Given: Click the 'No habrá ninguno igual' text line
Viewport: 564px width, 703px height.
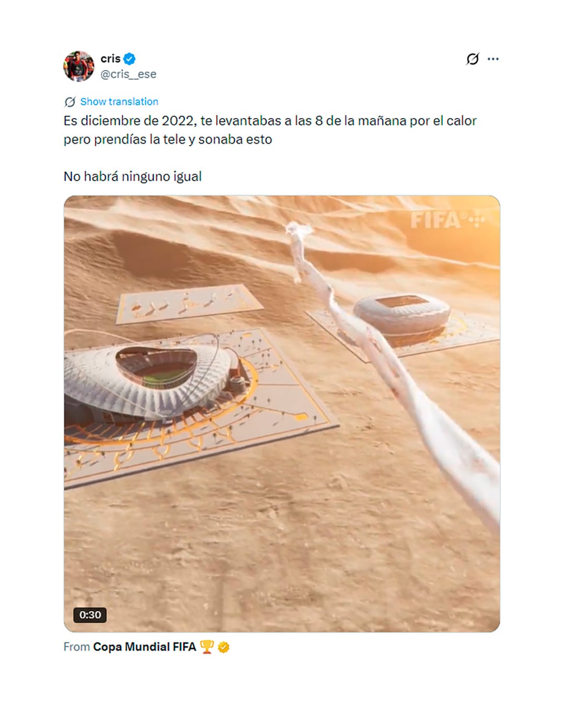Looking at the screenshot, I should [x=133, y=176].
